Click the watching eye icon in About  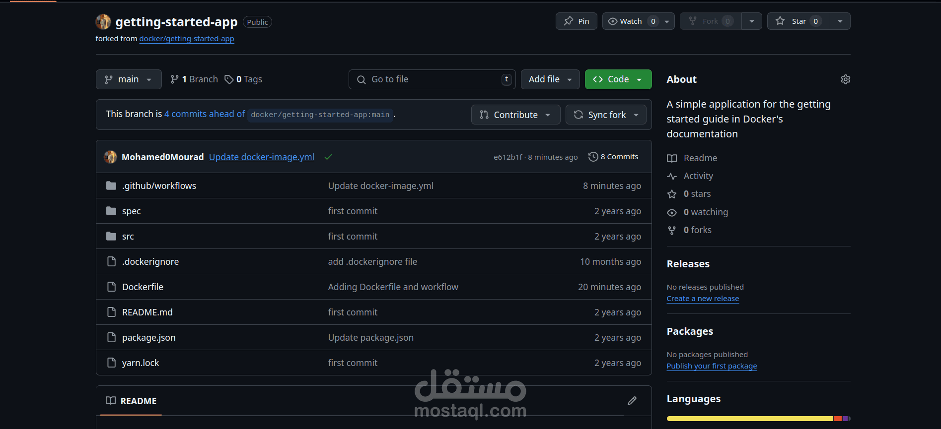pos(672,212)
